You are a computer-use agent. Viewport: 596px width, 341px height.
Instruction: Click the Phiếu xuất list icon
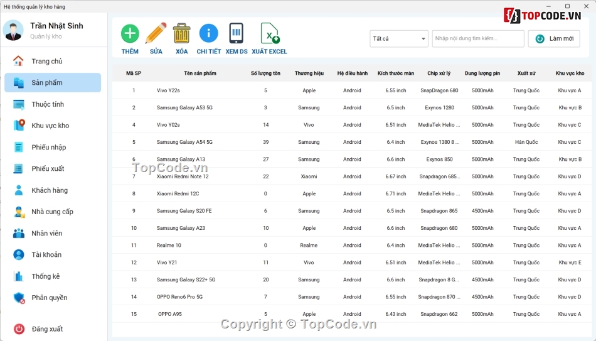[x=18, y=168]
